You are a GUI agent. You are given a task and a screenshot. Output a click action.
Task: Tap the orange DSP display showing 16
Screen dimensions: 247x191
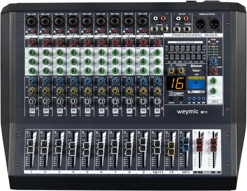click(x=176, y=83)
